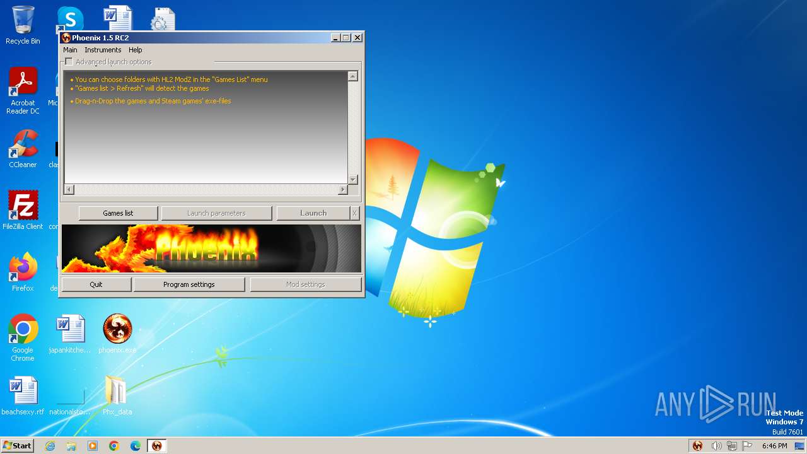Viewport: 807px width, 454px height.
Task: Open the Phx_data folder icon
Action: (117, 396)
